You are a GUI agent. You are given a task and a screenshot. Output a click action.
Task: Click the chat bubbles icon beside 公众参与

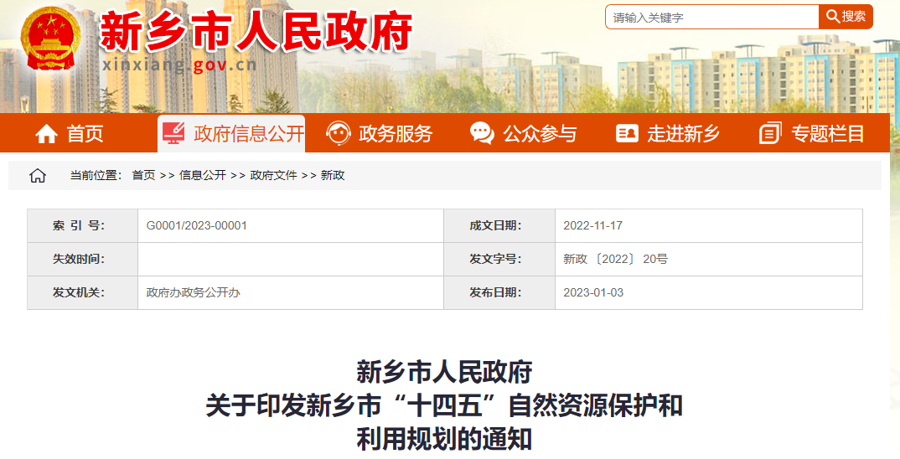pyautogui.click(x=482, y=133)
